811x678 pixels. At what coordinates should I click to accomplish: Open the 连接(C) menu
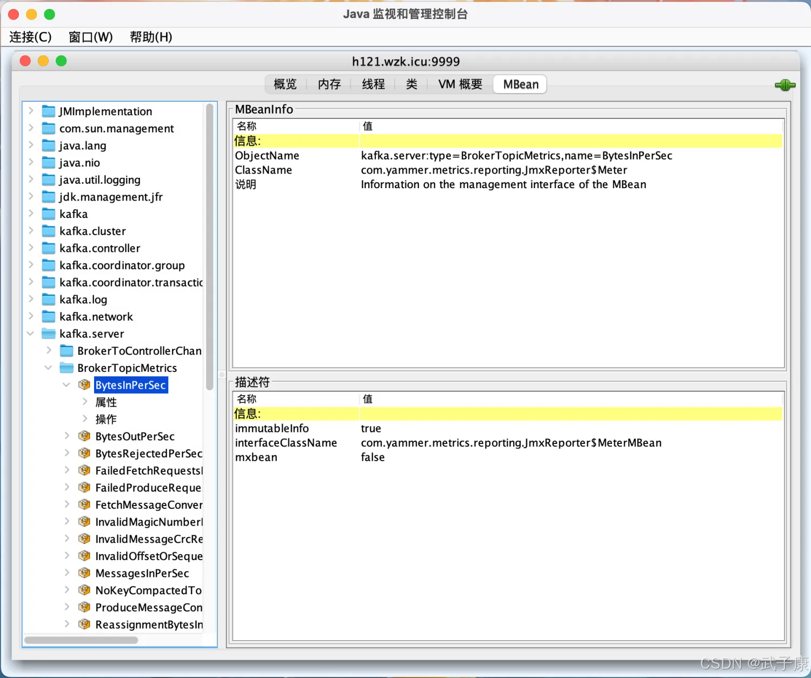31,37
